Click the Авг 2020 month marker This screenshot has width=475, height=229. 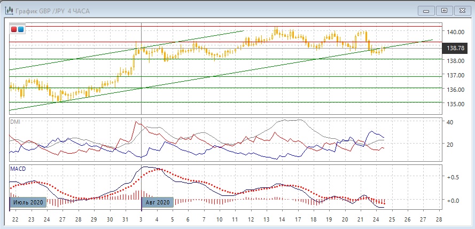(x=158, y=202)
